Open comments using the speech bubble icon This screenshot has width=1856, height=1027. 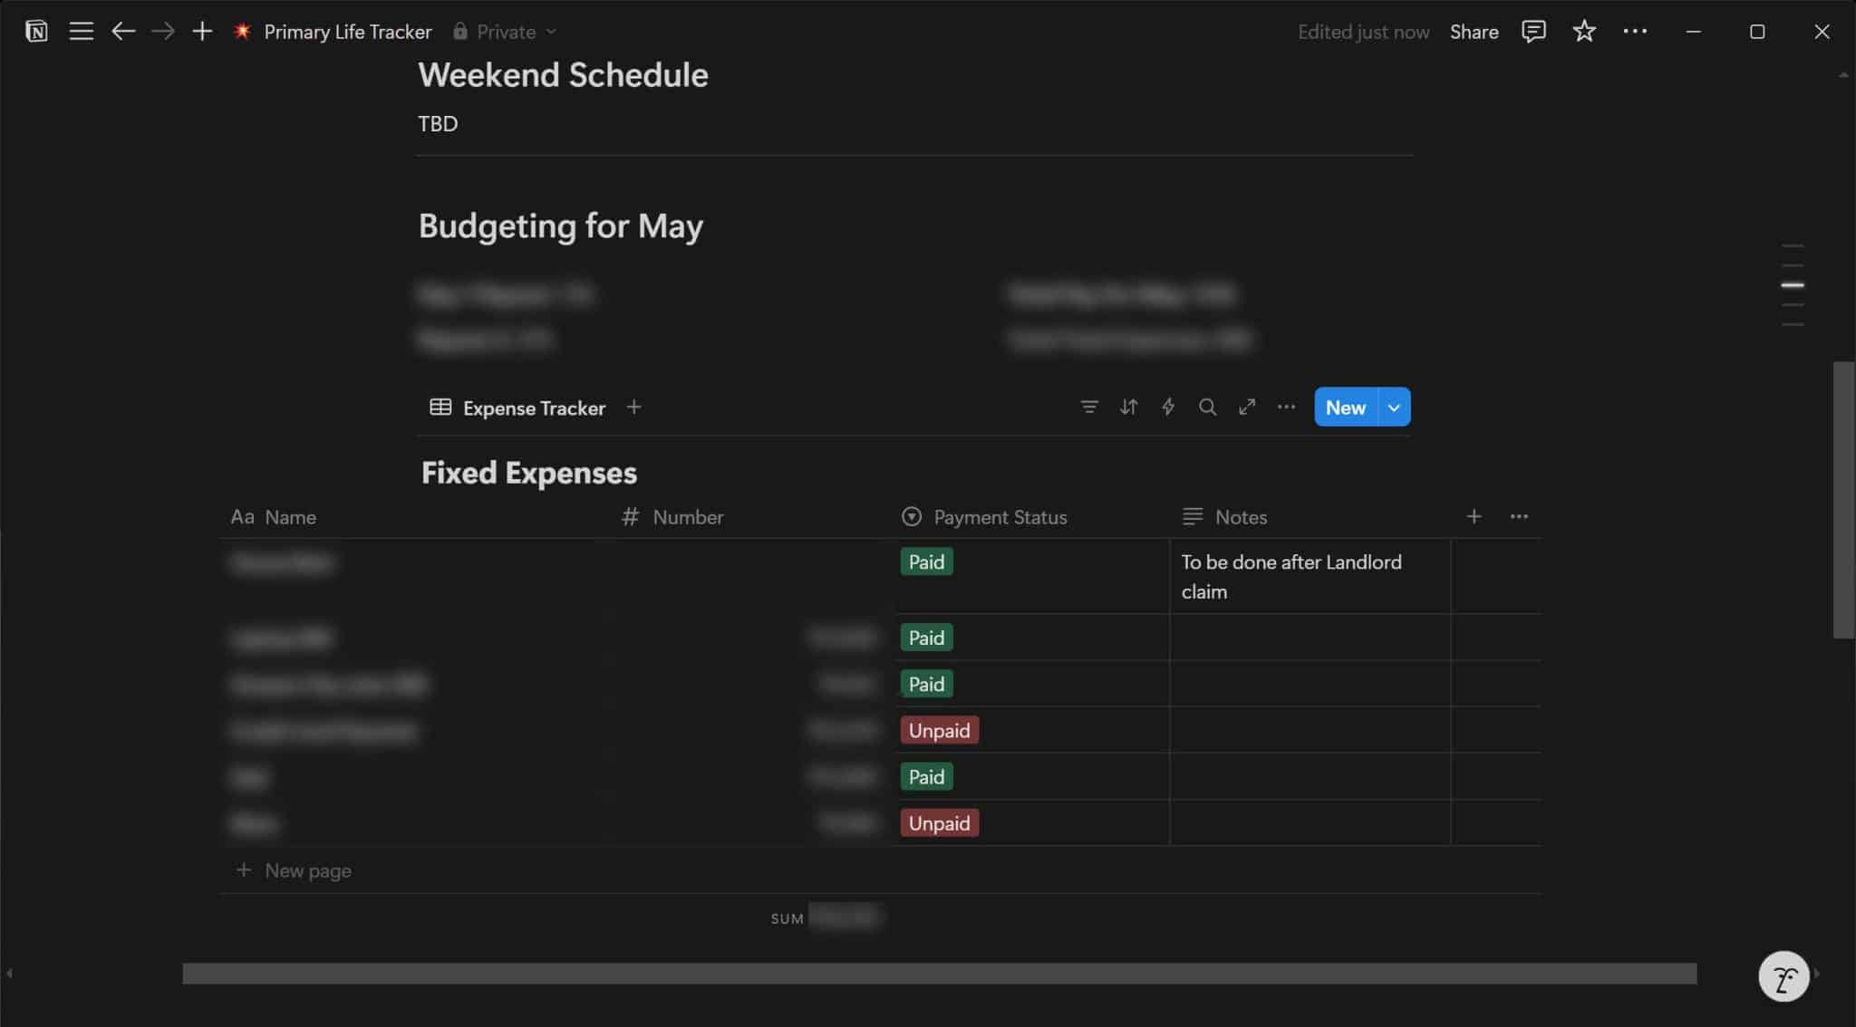point(1532,31)
